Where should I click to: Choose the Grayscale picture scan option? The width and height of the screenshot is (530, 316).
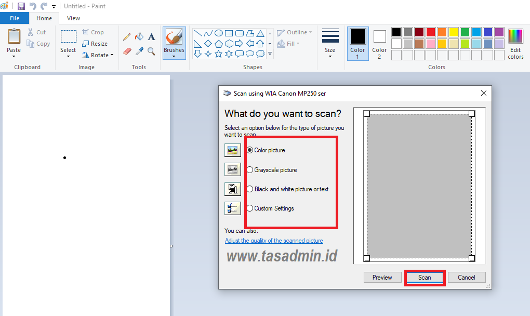250,169
